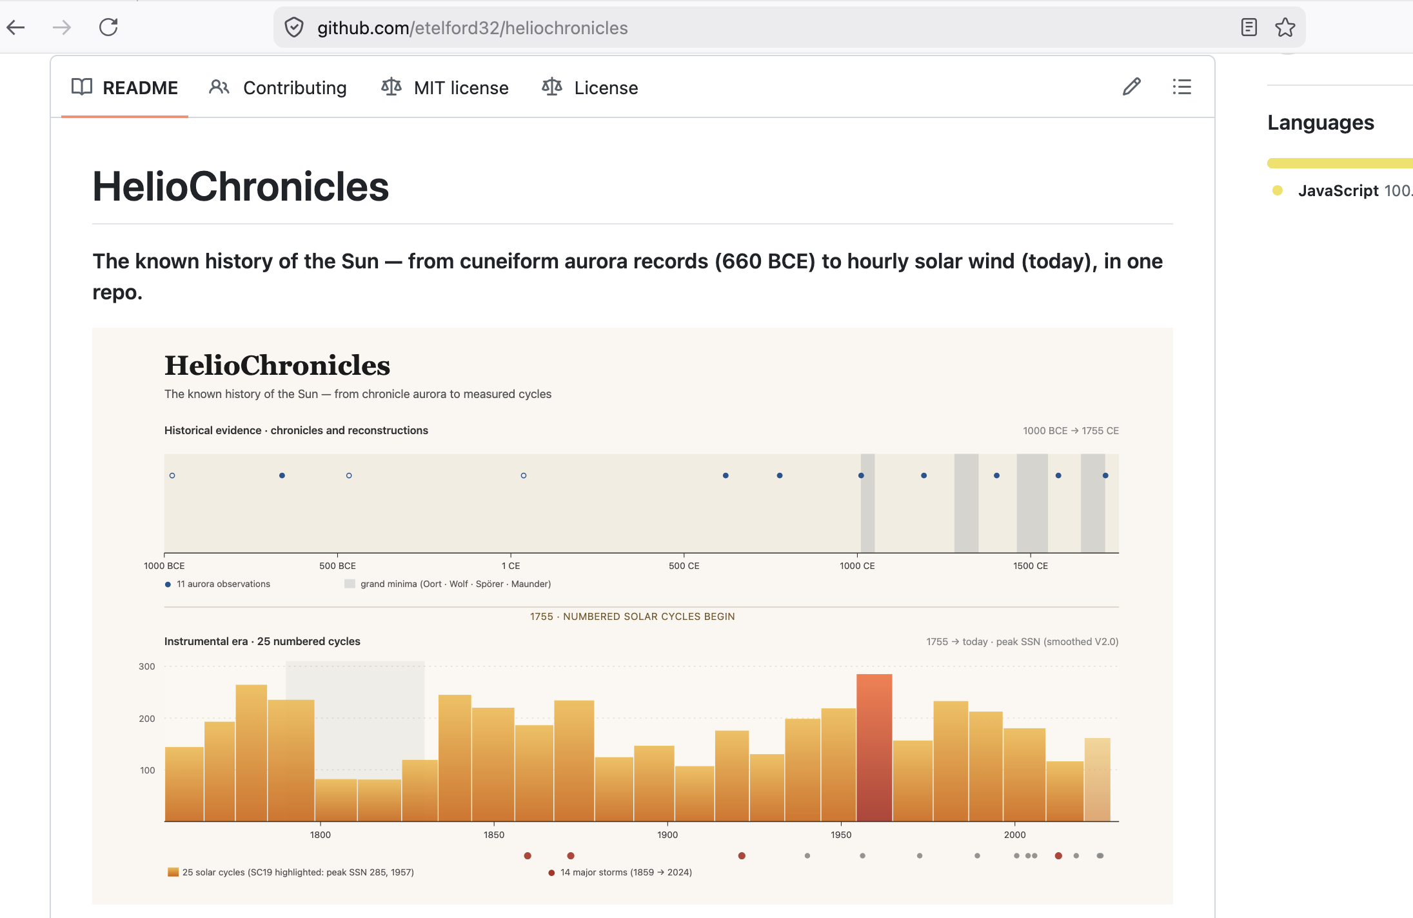Open reader view icon in address bar

(x=1249, y=27)
